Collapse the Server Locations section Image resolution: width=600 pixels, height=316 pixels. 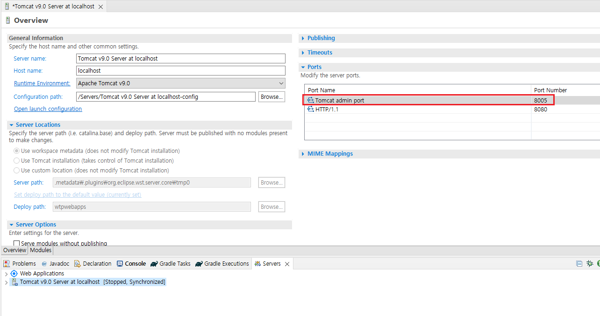click(11, 125)
